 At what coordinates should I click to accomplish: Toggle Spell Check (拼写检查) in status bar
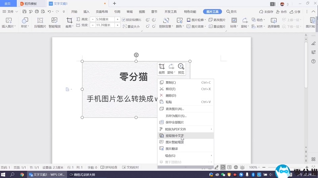[x=109, y=167]
